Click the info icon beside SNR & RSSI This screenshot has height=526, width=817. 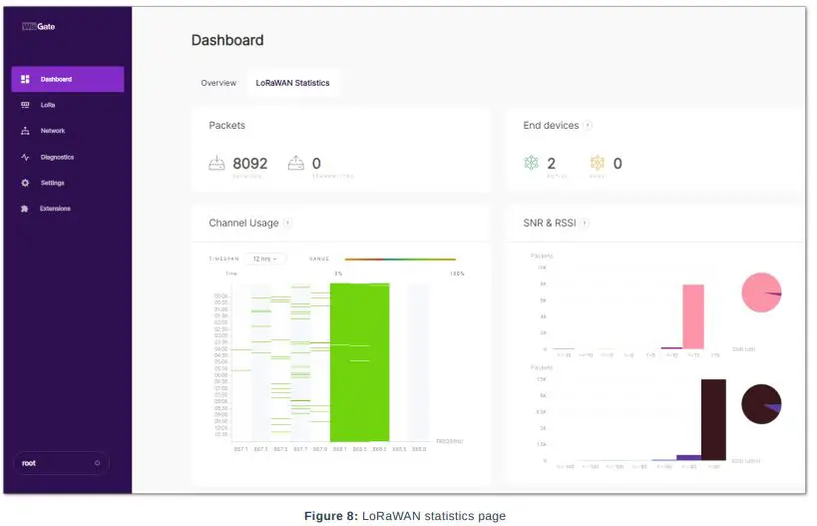click(x=586, y=224)
